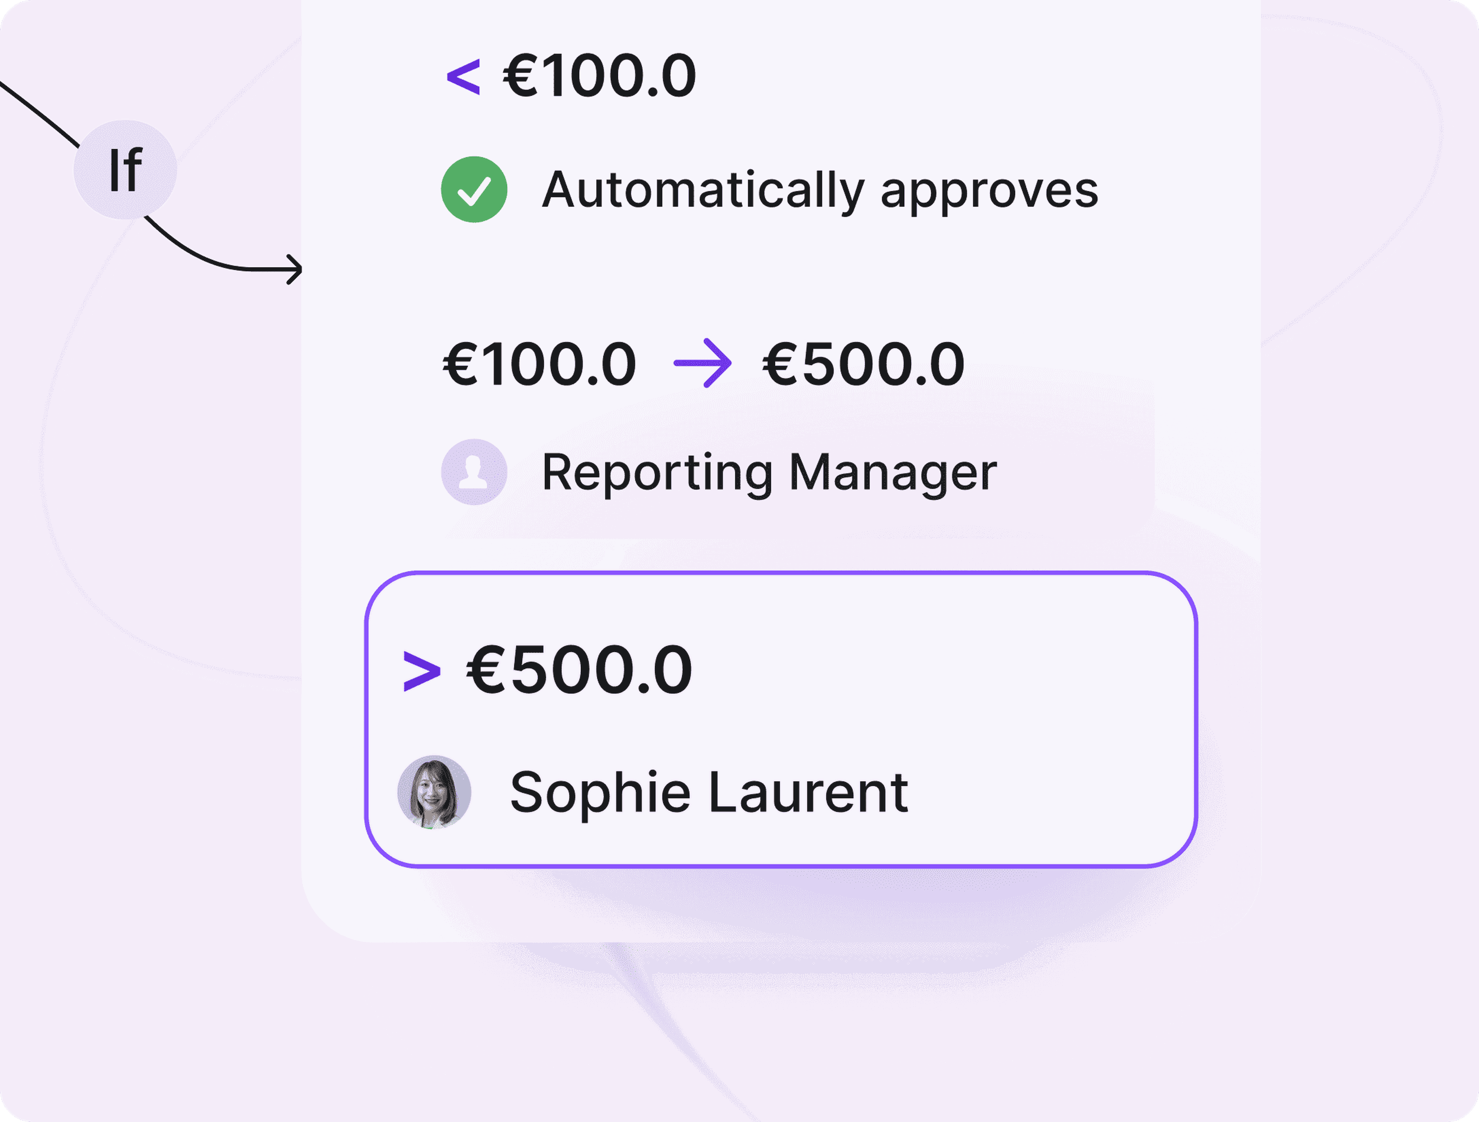Click Sophie Laurent's profile photo
The width and height of the screenshot is (1479, 1122).
[435, 792]
